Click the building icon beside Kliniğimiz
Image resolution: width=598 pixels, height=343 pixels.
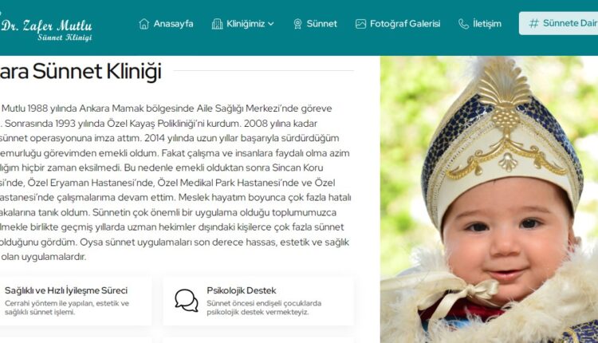217,24
